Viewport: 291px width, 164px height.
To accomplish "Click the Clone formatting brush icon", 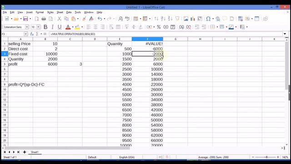I will pyautogui.click(x=84, y=19).
